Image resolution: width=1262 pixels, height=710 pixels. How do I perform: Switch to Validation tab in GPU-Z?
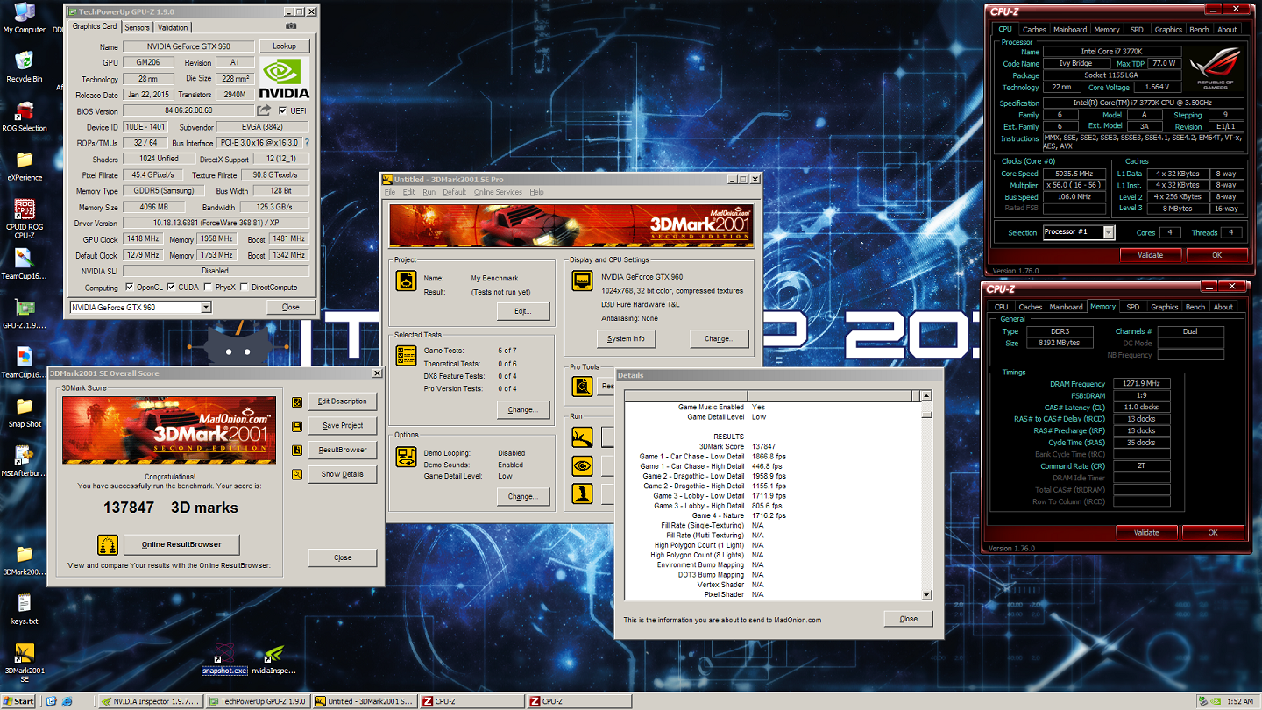point(173,27)
